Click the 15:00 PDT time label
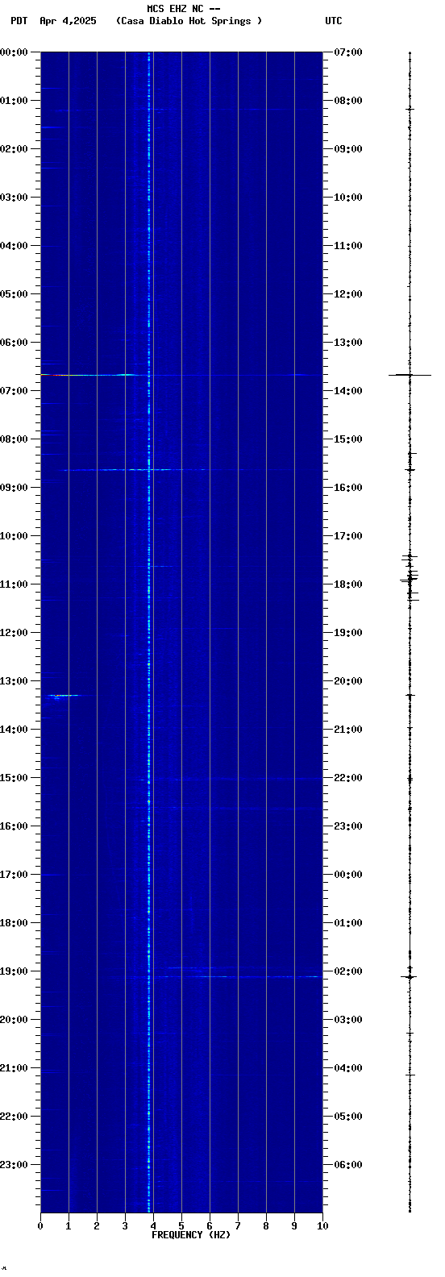This screenshot has width=445, height=1277. (15, 778)
